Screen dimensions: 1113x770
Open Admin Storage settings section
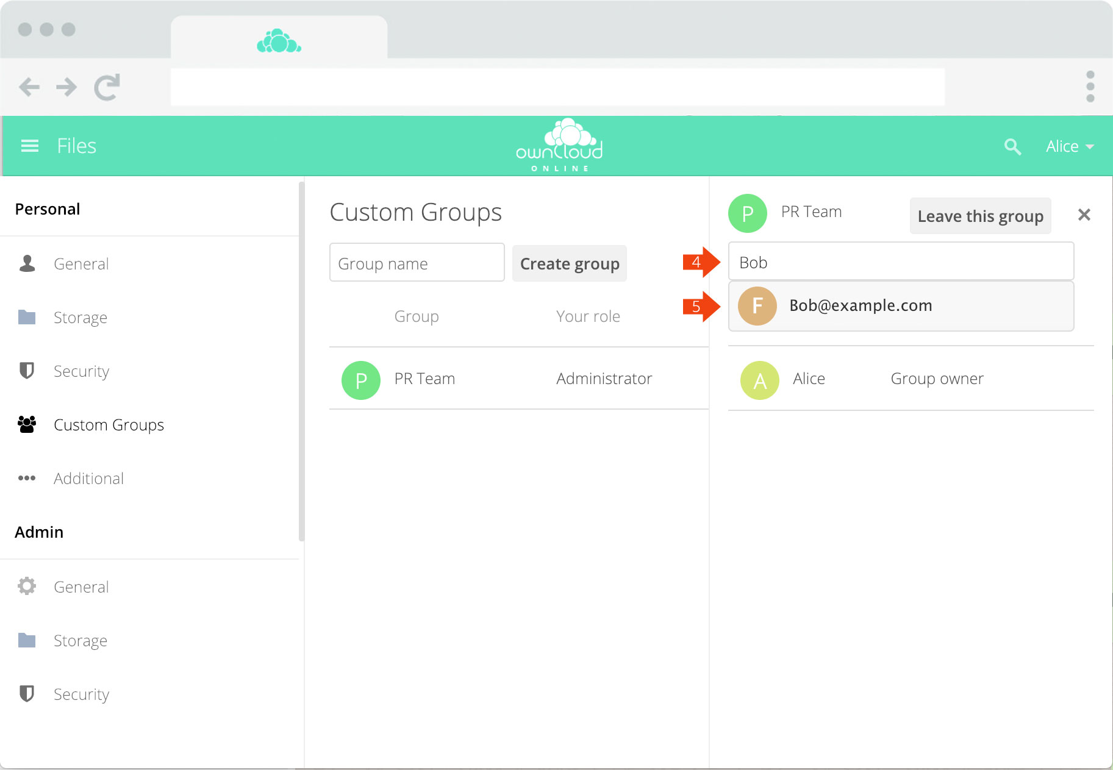point(80,641)
